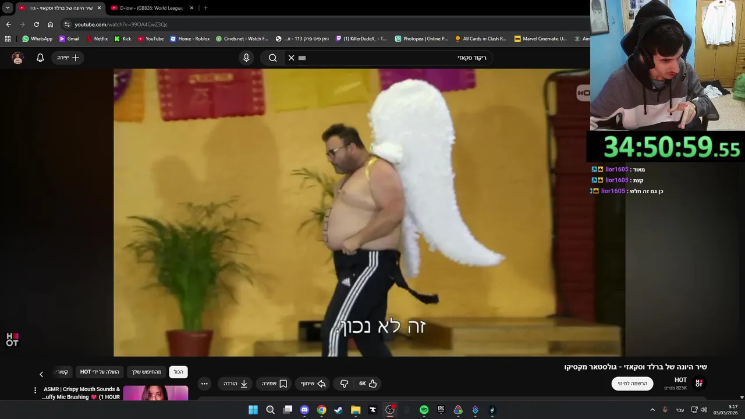Click the browser address bar URL
745x419 pixels.
coord(121,24)
